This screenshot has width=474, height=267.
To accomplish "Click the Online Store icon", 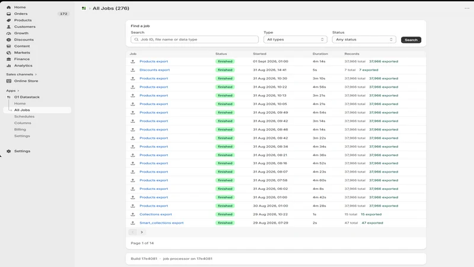I will 8,81.
